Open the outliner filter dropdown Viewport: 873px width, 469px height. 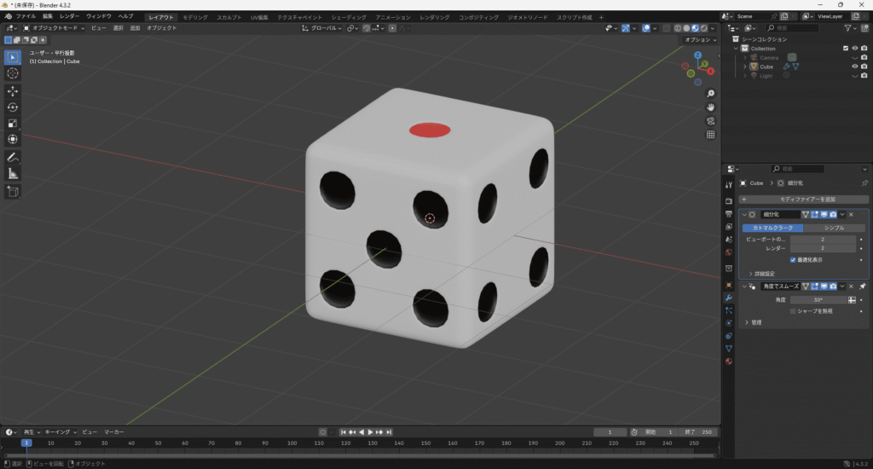850,28
